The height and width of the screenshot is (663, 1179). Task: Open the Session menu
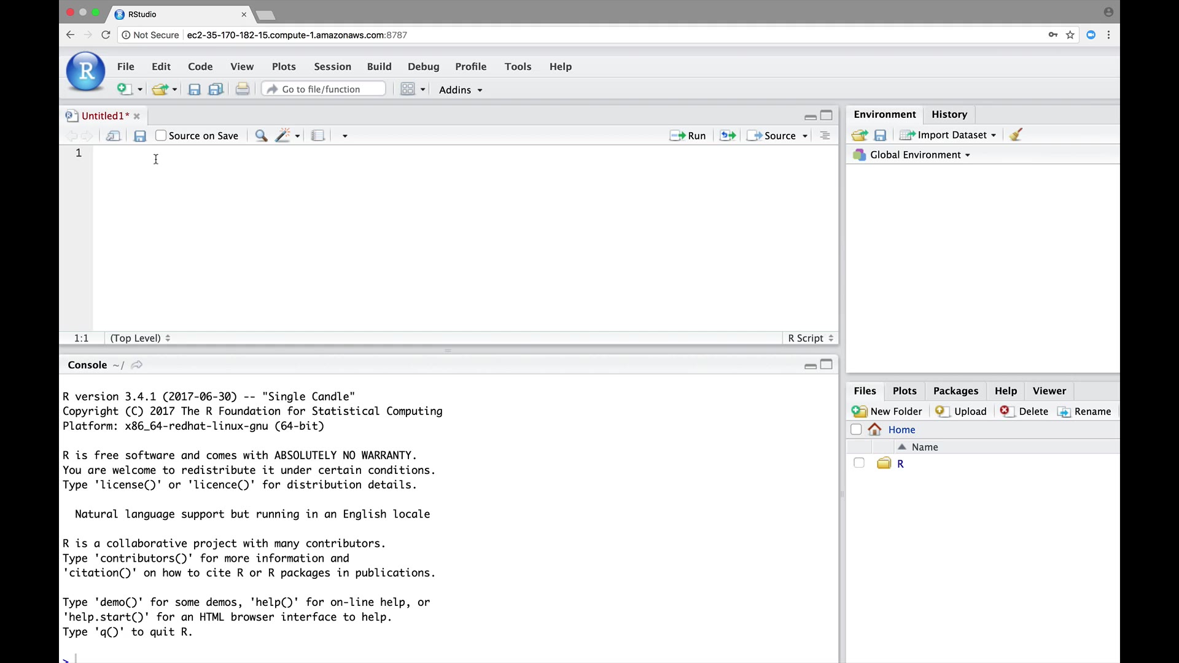click(x=332, y=67)
